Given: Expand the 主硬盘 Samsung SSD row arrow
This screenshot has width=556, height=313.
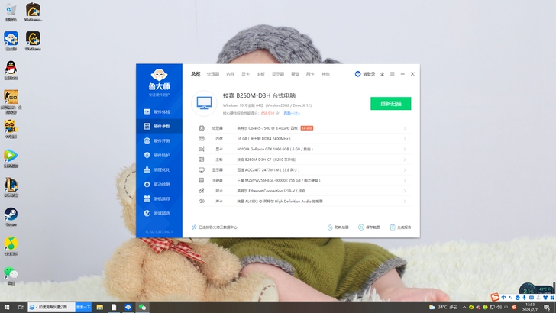Looking at the screenshot, I should pyautogui.click(x=405, y=180).
